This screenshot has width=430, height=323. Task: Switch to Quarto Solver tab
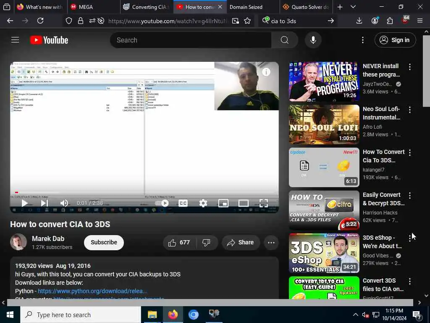coord(306,7)
